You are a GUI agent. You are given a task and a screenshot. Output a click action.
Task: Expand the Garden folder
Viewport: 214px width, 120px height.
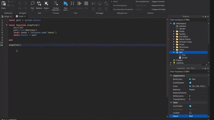pos(174,34)
